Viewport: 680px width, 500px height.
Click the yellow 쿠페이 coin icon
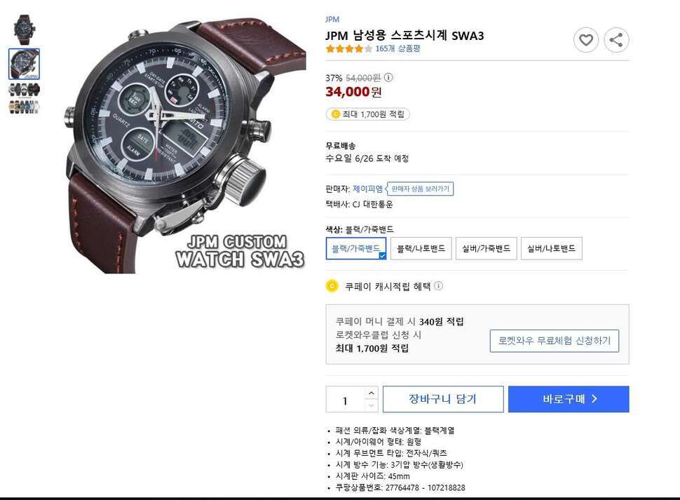(x=332, y=286)
